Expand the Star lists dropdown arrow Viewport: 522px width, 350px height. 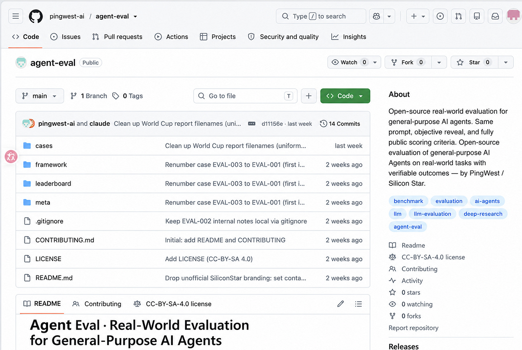coord(506,62)
